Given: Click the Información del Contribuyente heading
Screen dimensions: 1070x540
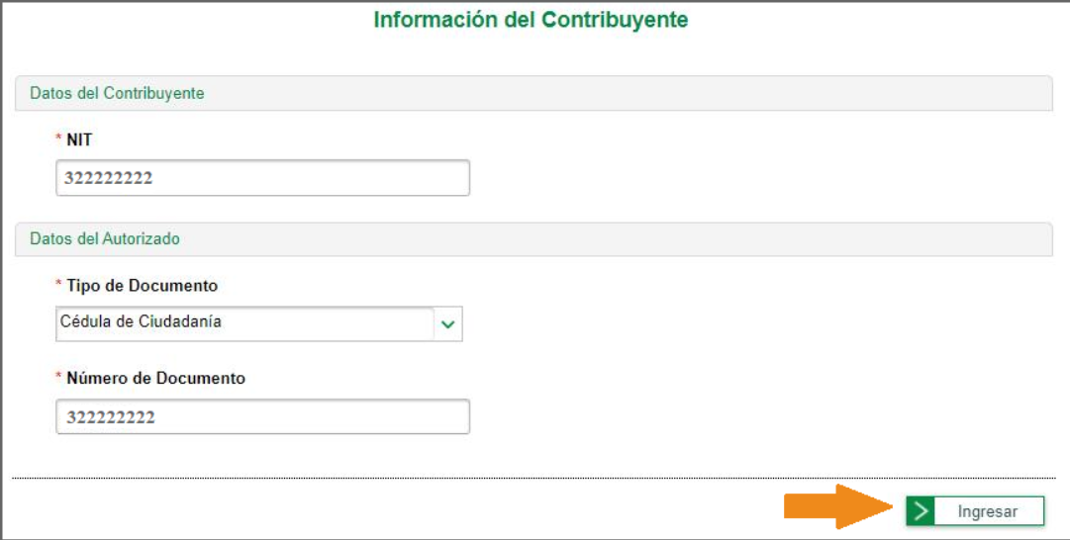Looking at the screenshot, I should tap(531, 20).
